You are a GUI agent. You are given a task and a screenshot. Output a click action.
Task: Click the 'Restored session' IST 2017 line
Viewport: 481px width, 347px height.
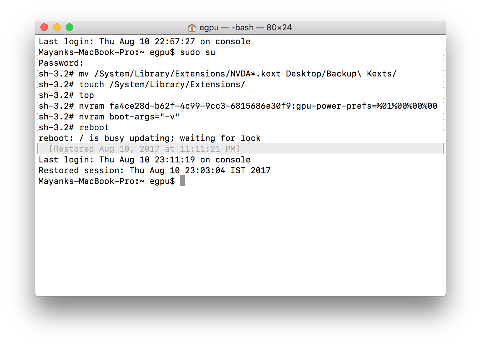pyautogui.click(x=155, y=170)
